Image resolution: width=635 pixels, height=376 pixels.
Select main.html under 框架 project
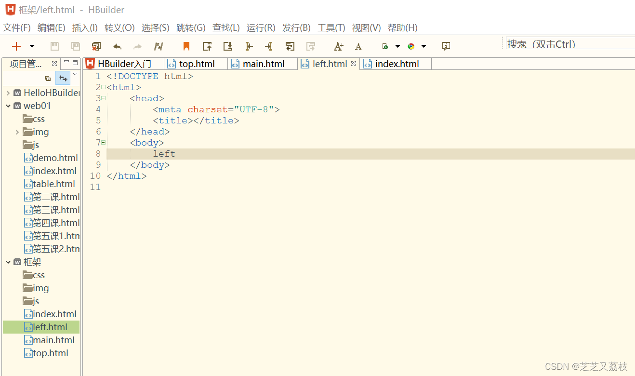(49, 340)
